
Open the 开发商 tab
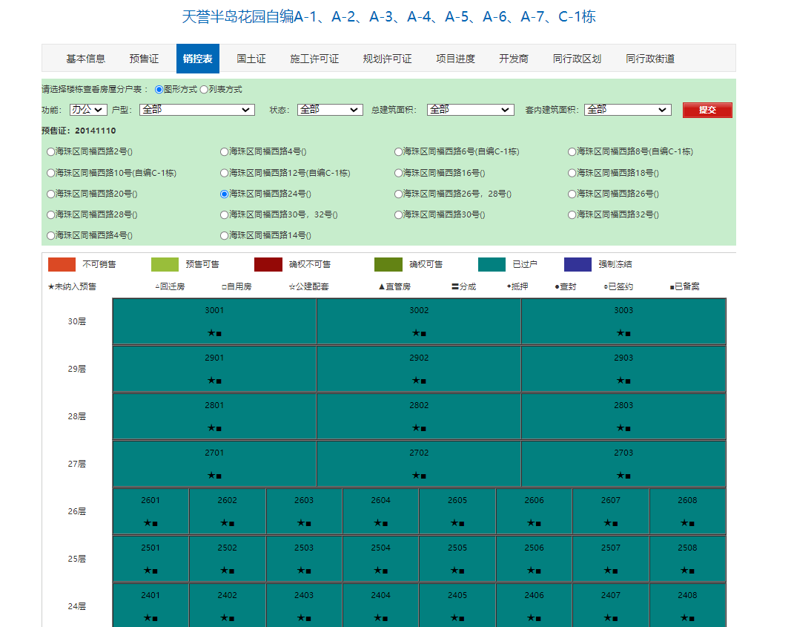513,58
